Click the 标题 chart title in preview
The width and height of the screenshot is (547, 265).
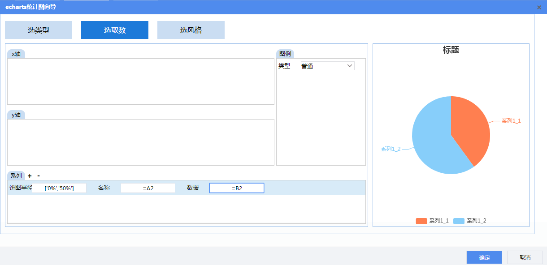click(x=451, y=50)
